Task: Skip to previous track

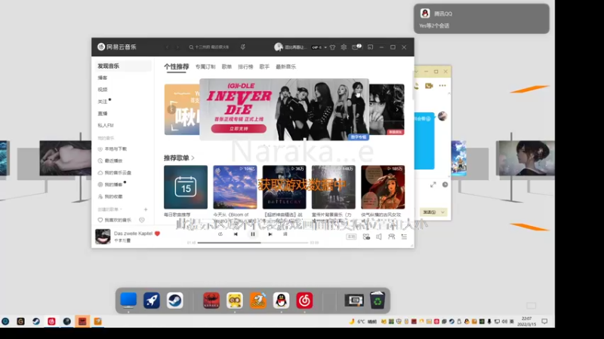Action: (x=236, y=234)
